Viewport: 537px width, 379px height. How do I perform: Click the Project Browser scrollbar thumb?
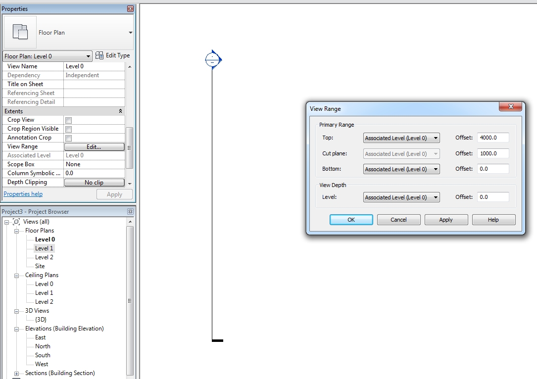click(x=130, y=301)
